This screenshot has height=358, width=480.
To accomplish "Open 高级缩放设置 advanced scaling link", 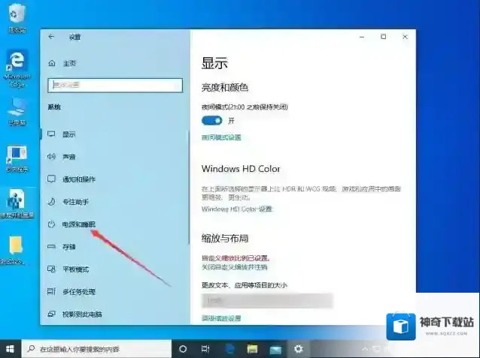I will 221,318.
